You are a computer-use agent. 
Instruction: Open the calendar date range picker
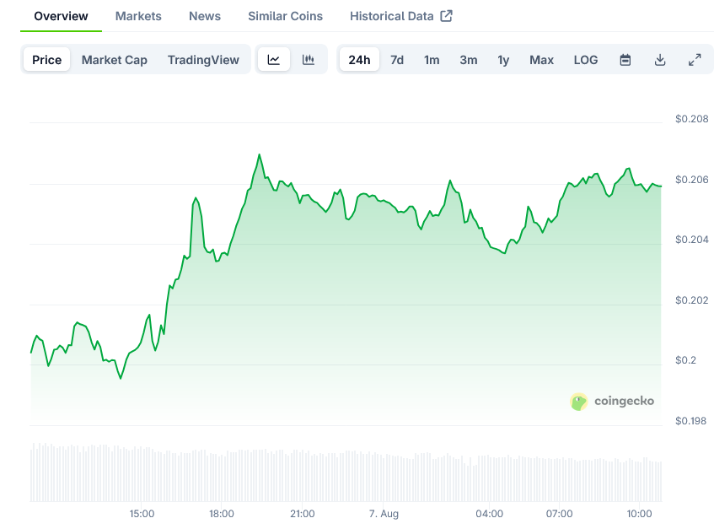point(625,60)
